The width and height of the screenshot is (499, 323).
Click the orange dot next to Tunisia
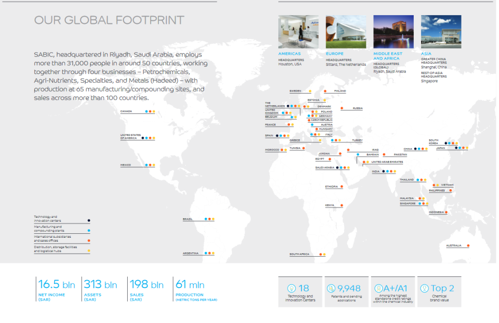(x=304, y=148)
